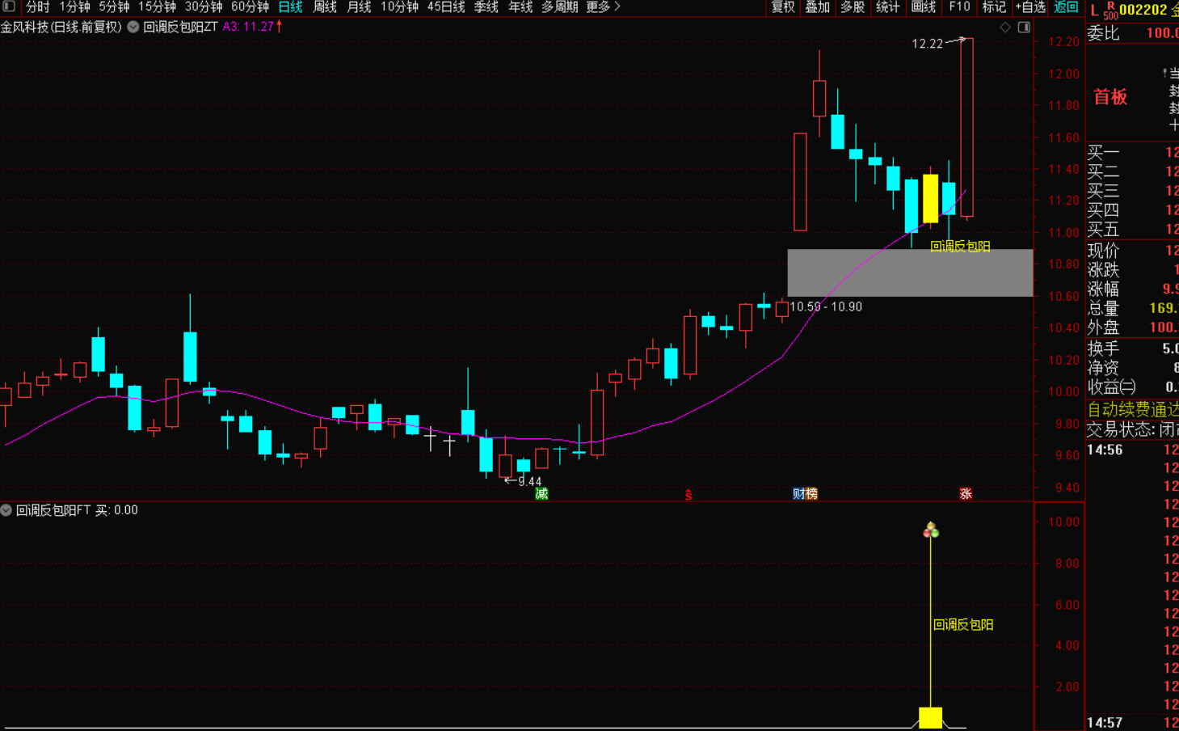Click the red L icon beside stock code
The height and width of the screenshot is (731, 1179).
[1094, 10]
